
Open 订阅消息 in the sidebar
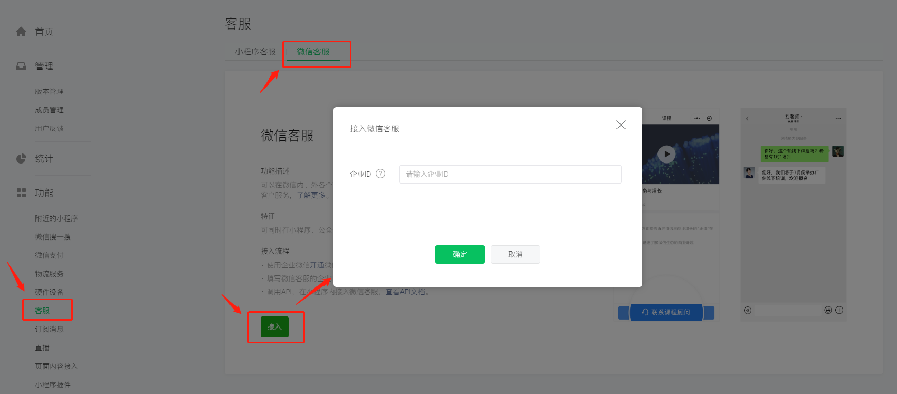49,329
